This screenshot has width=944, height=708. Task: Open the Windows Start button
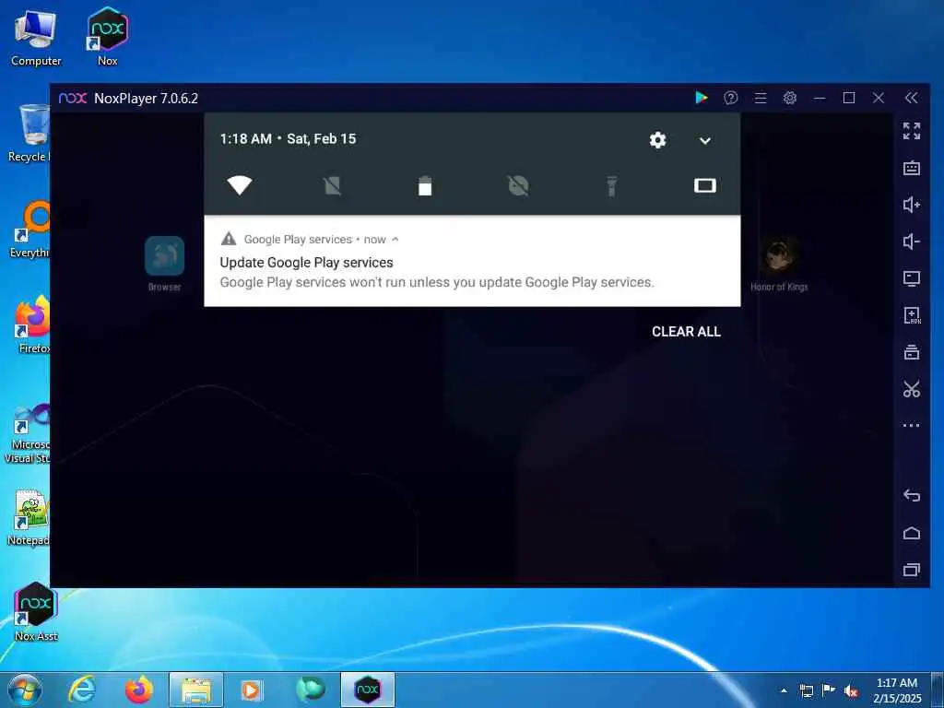click(x=25, y=690)
